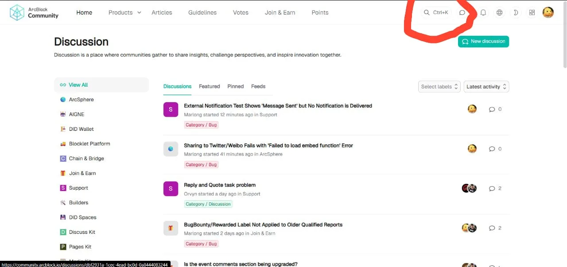Click Category / Discussion label on Reply post
Viewport: 567px width, 267px height.
pyautogui.click(x=208, y=204)
